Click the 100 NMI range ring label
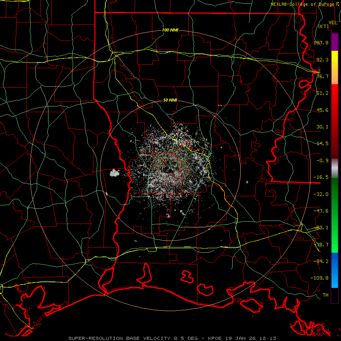The width and height of the screenshot is (341, 341). [170, 30]
